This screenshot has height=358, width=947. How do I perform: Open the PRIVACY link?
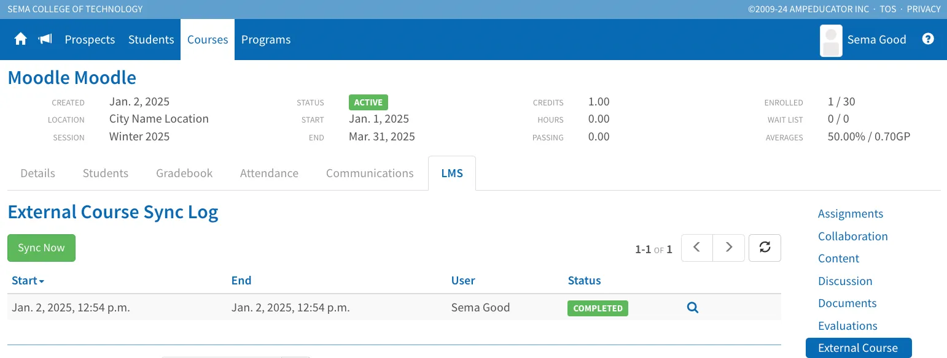tap(924, 9)
